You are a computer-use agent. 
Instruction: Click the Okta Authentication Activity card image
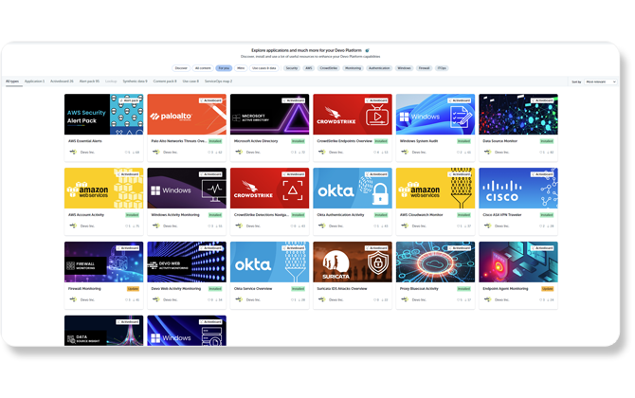[x=352, y=188]
